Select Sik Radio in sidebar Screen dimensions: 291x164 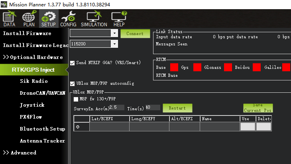click(x=34, y=81)
